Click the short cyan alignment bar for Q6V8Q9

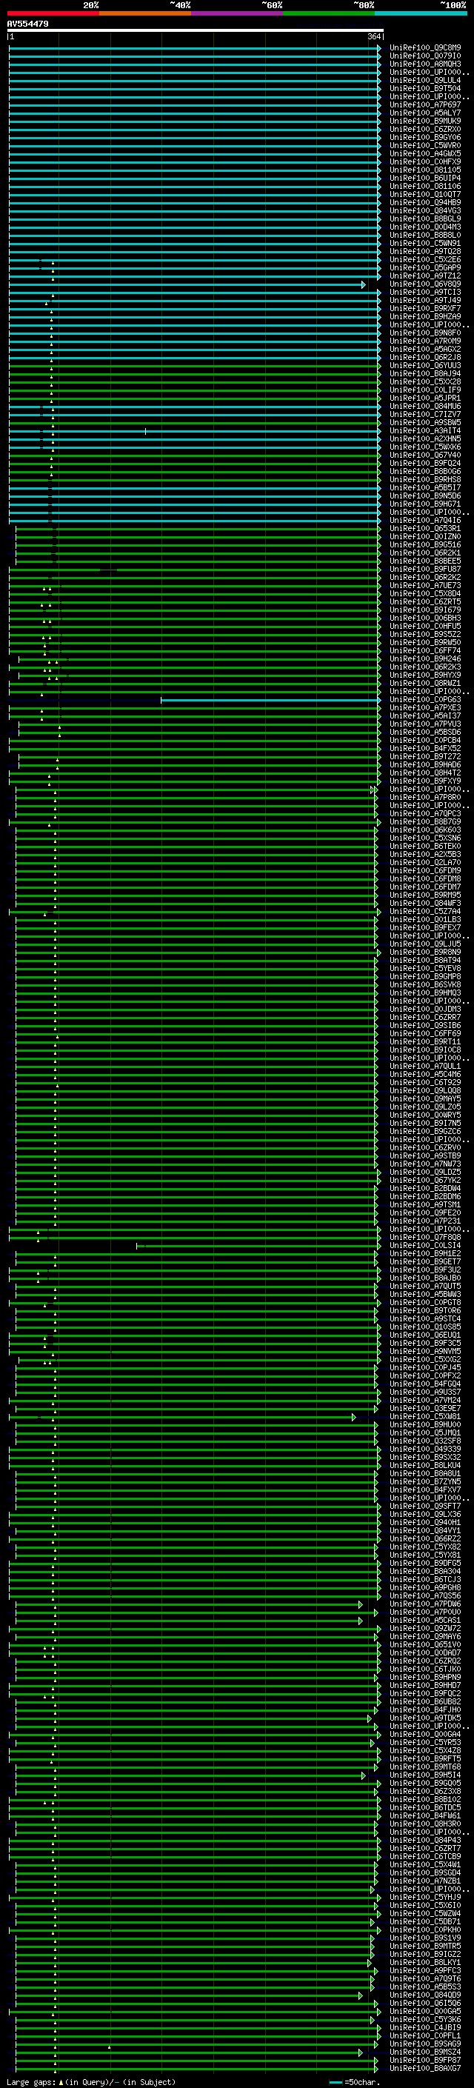[x=186, y=284]
